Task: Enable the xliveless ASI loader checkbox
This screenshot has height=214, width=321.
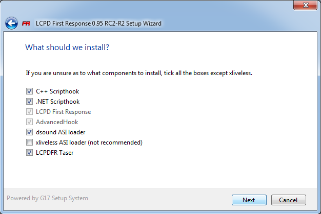Action: click(x=29, y=142)
